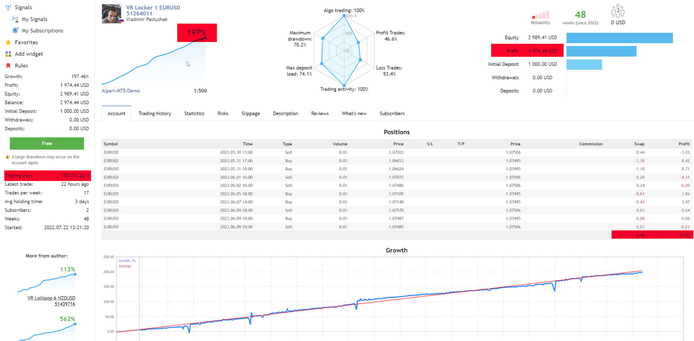Switch to the Trading history tab

(155, 113)
